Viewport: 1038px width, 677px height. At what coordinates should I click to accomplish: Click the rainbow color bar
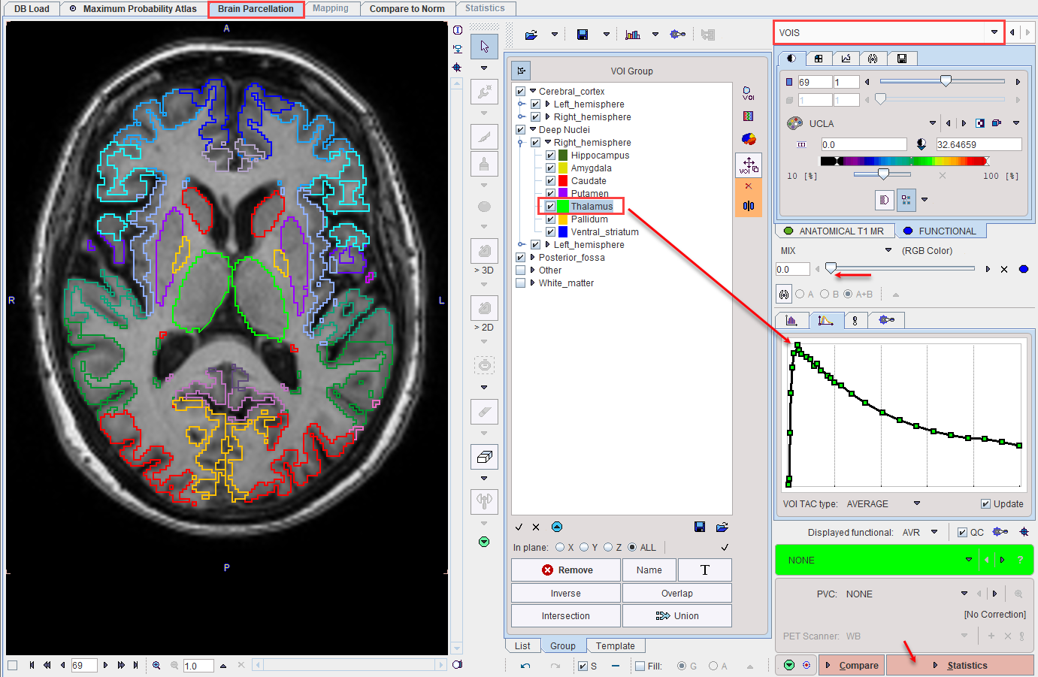pos(905,161)
